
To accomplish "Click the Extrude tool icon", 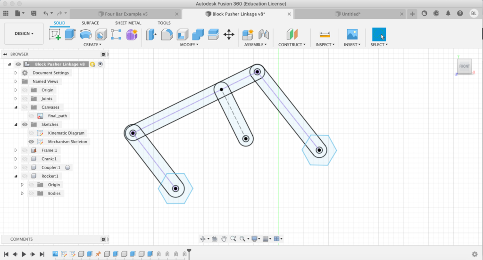I will click(x=70, y=34).
